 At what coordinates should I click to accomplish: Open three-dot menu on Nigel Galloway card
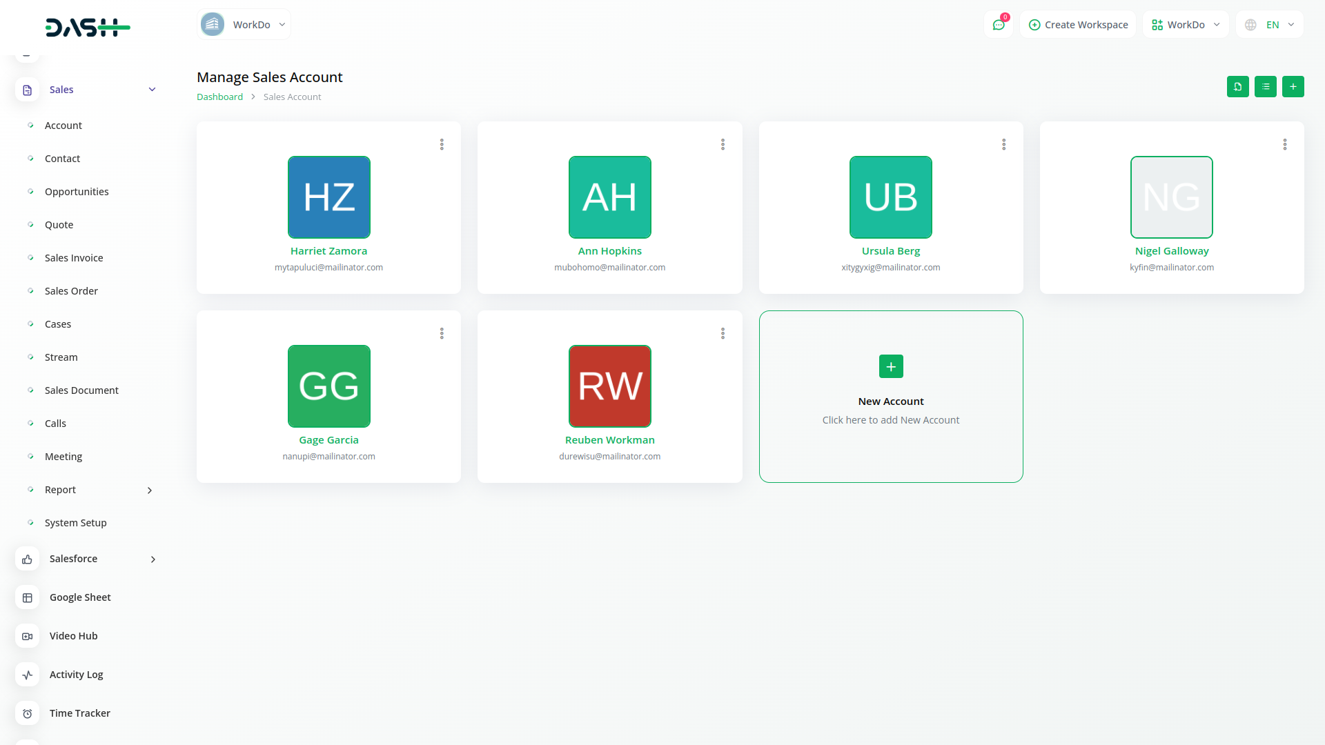click(1284, 144)
